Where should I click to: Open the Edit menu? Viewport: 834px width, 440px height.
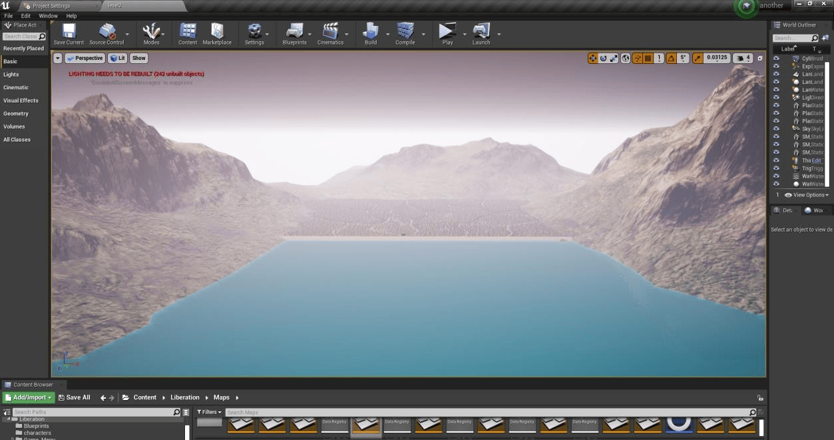coord(26,15)
